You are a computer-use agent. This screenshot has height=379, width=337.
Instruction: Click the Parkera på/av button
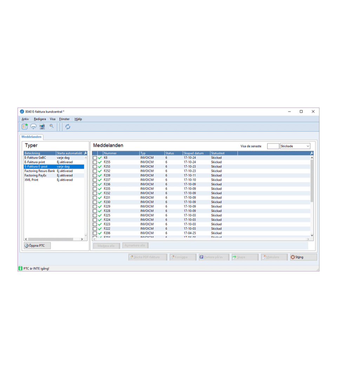(x=214, y=257)
